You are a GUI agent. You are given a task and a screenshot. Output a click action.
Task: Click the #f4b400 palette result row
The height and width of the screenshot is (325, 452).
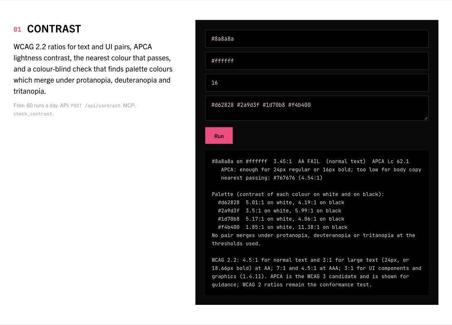click(x=283, y=227)
